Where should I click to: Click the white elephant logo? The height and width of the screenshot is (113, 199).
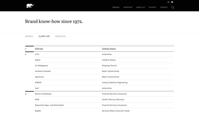tap(30, 6)
